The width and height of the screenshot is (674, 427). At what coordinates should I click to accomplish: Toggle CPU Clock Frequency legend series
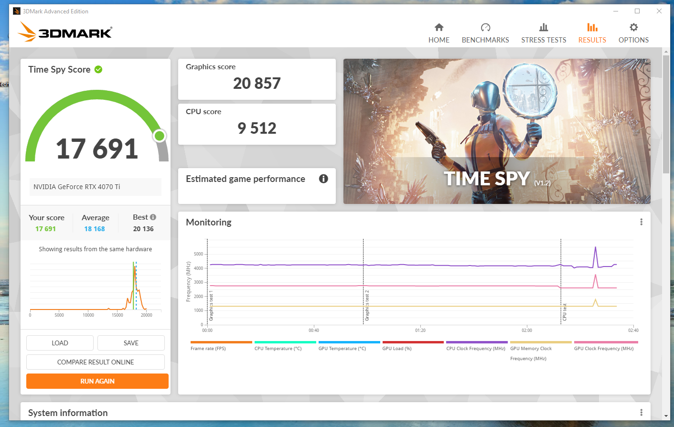click(477, 346)
